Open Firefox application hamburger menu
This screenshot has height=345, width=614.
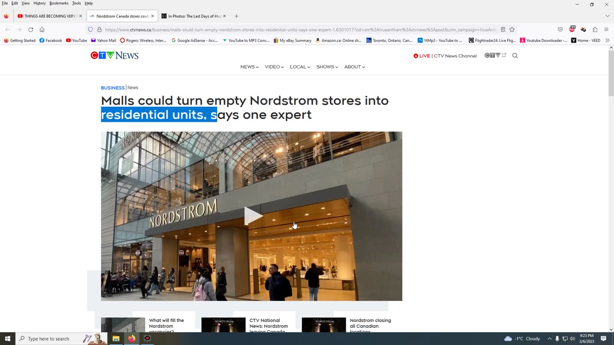[x=606, y=29]
